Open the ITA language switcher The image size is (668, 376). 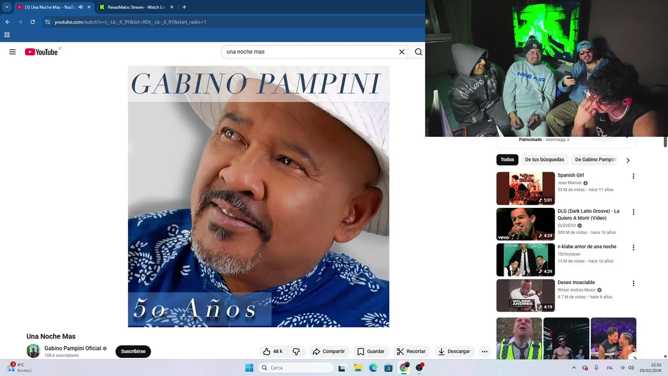point(610,368)
